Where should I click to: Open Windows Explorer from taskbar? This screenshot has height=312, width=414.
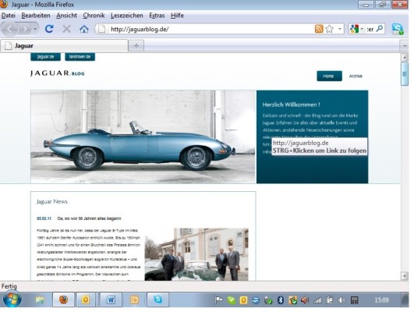[40, 300]
